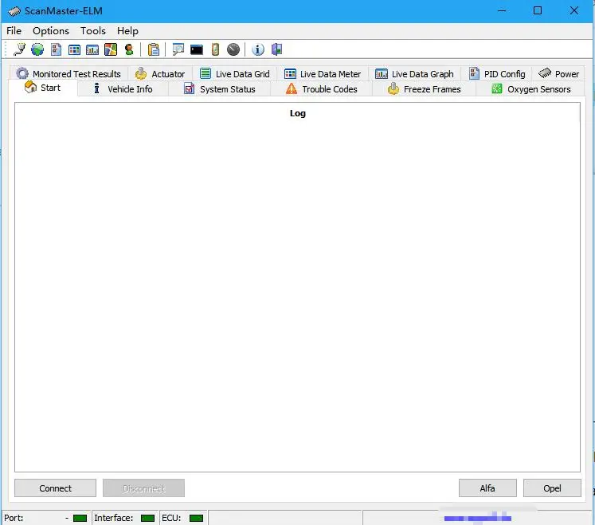Image resolution: width=595 pixels, height=525 pixels.
Task: Click the exit door toolbar icon
Action: 277,49
